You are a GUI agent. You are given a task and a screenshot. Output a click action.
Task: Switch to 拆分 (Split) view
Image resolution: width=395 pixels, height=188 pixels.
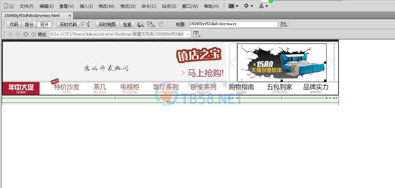29,24
